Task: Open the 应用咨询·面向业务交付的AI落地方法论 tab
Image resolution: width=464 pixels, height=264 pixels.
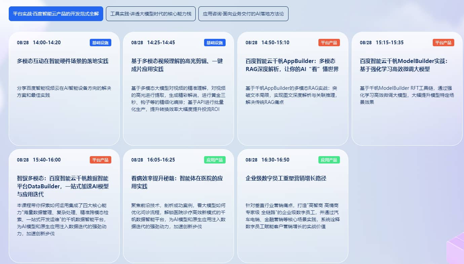Action: [243, 14]
